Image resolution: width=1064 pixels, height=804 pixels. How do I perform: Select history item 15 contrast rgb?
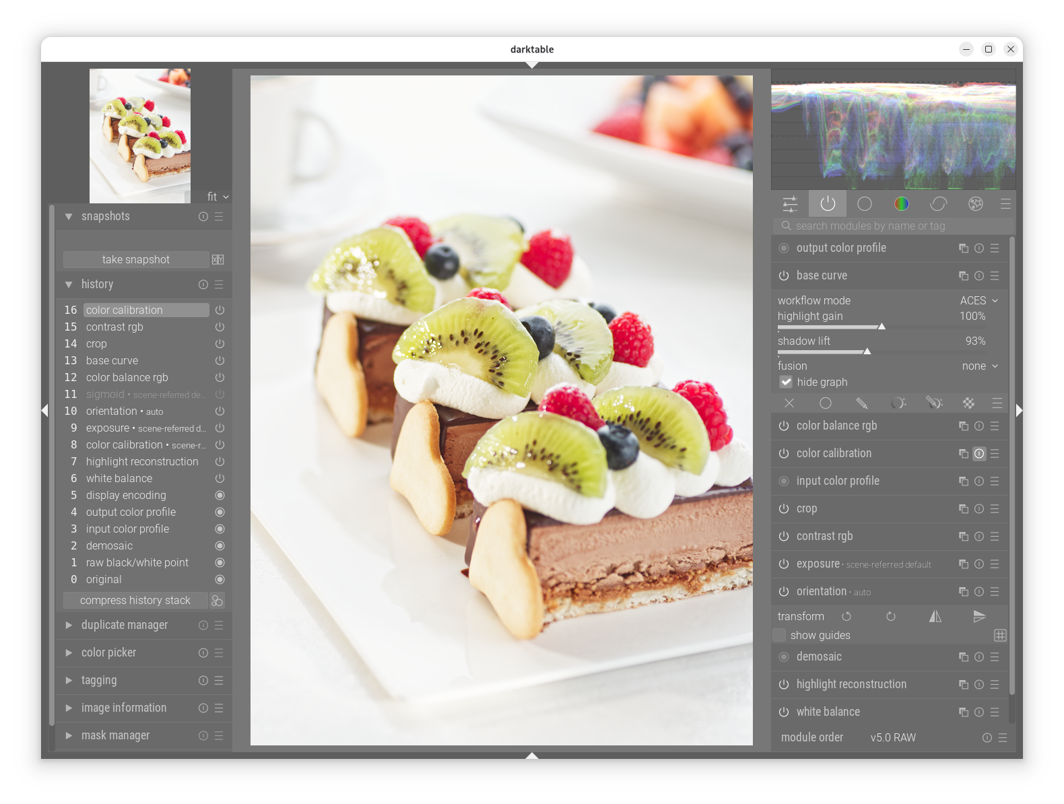145,327
